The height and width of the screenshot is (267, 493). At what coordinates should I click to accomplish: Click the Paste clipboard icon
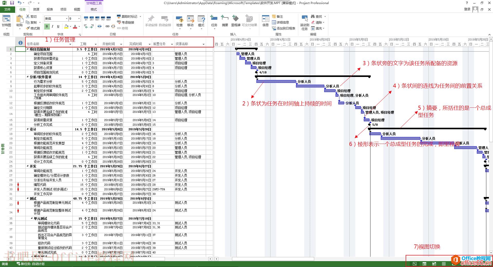click(20, 19)
